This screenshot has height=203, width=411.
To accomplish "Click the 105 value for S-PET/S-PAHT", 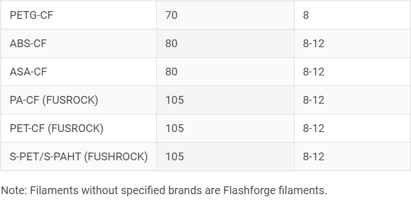I will click(175, 156).
